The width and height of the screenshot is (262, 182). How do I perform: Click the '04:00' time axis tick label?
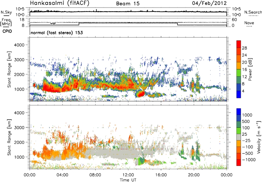point(63,175)
